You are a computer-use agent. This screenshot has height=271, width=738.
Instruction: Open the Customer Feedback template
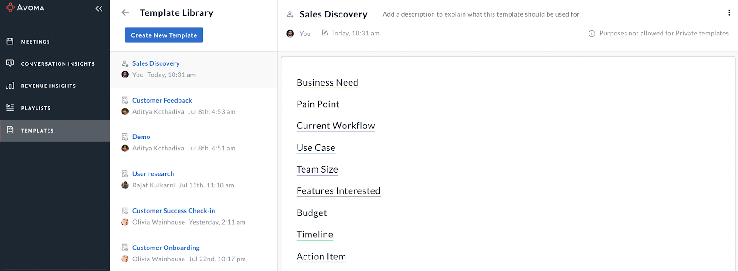pyautogui.click(x=162, y=100)
